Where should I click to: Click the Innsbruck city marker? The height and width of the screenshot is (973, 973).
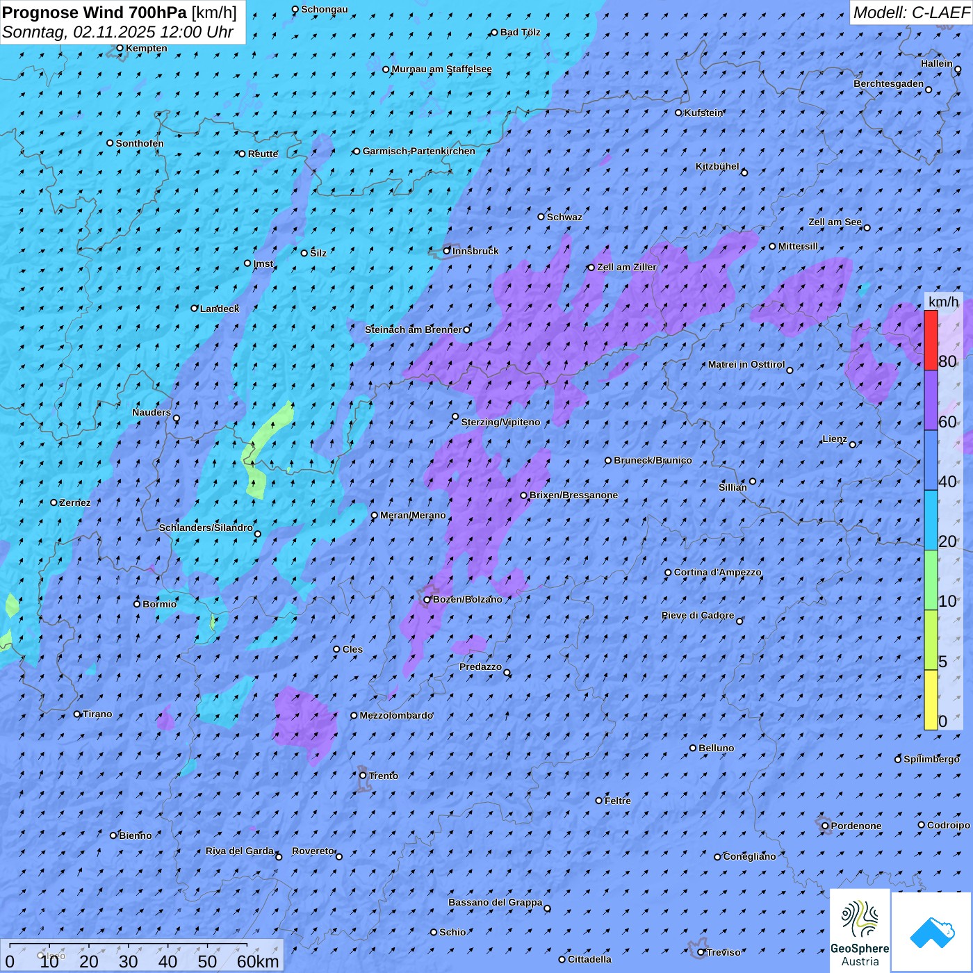coord(447,251)
